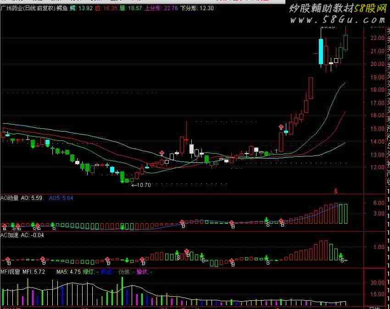Select the 鳄 13.92 indicator value
Viewport: 390px width, 309px height.
(81, 8)
